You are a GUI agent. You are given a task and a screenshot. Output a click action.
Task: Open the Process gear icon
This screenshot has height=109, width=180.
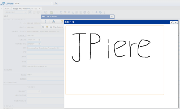click(85, 12)
